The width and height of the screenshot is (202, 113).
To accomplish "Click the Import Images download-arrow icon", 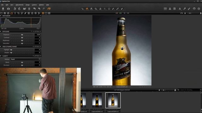I will (3, 9).
